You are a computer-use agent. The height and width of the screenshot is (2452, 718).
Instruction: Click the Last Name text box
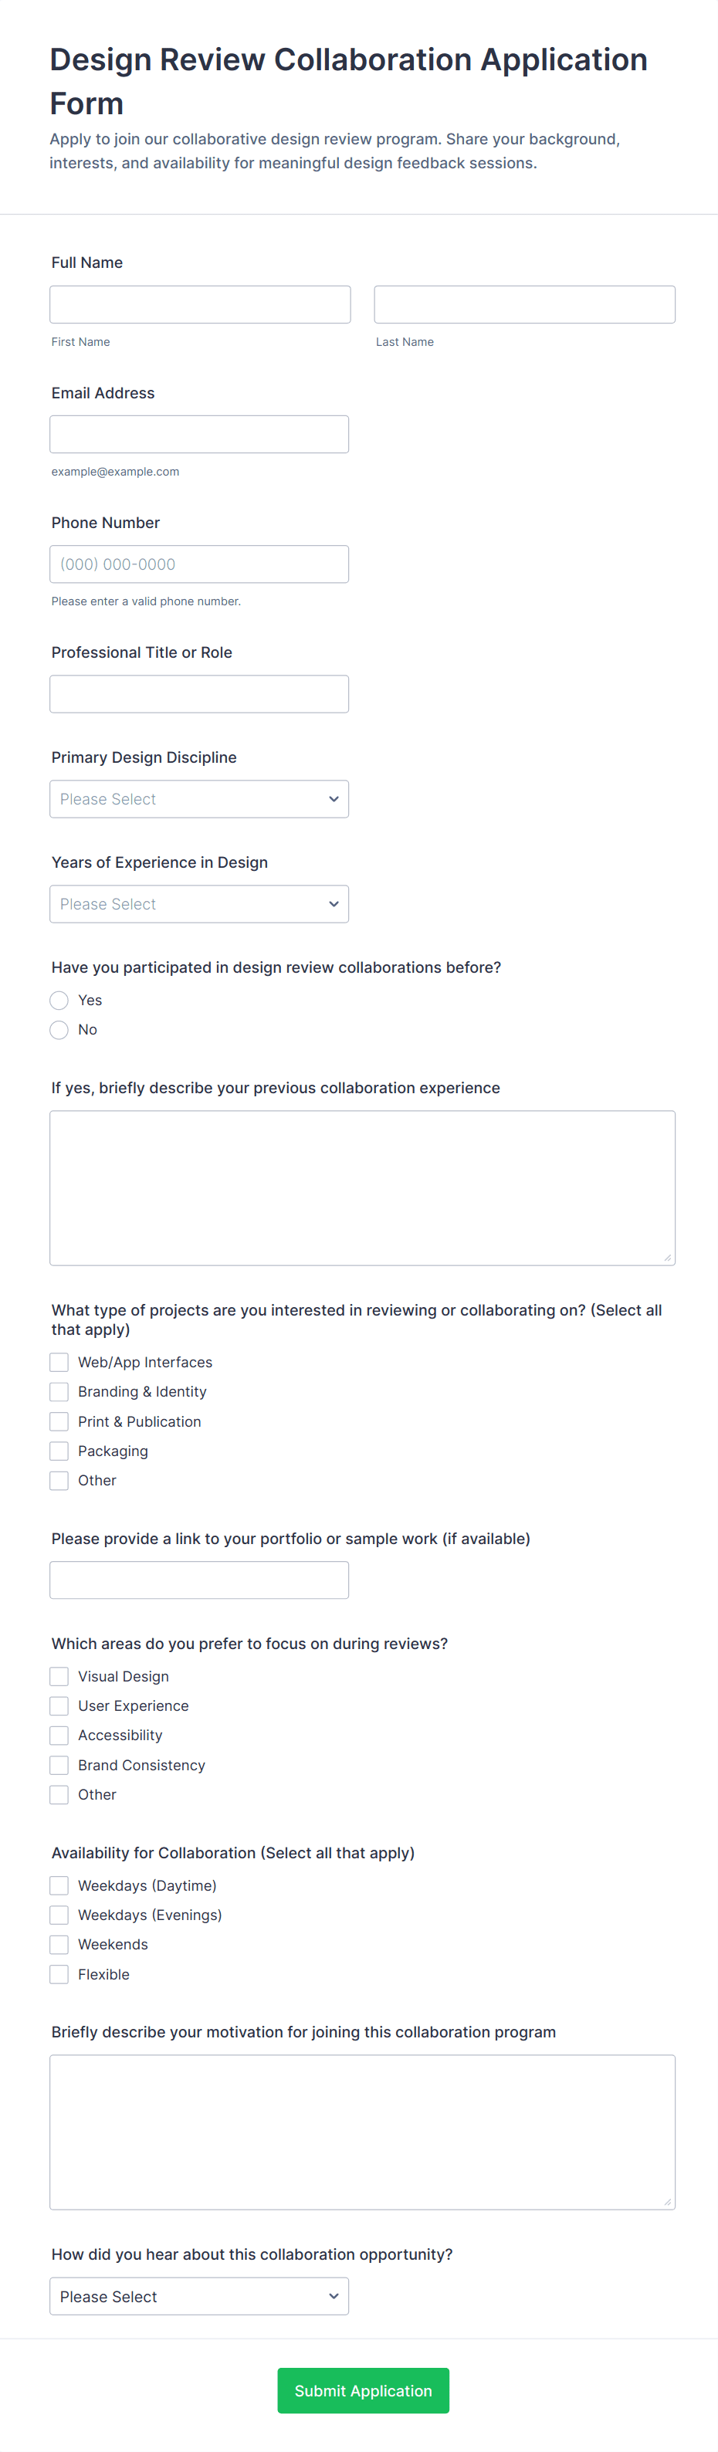click(x=523, y=305)
